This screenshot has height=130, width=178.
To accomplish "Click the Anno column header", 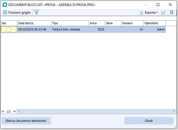I will 97,23.
